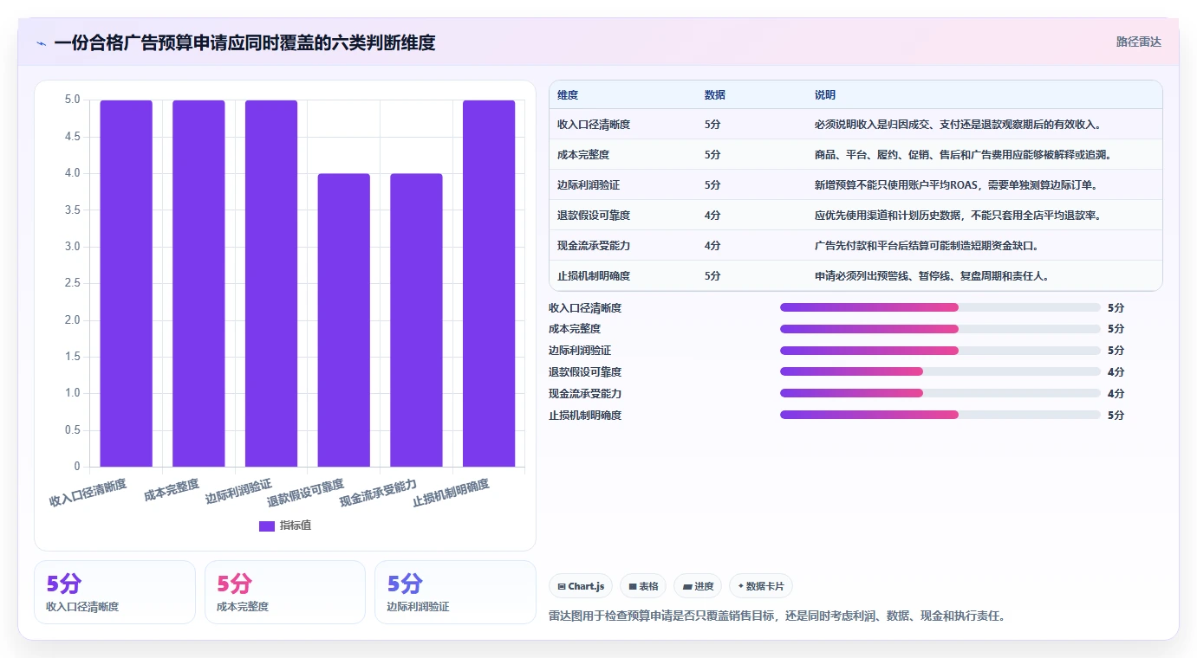Click the 成本完整度 bar in chart
Image resolution: width=1197 pixels, height=658 pixels.
click(x=198, y=283)
